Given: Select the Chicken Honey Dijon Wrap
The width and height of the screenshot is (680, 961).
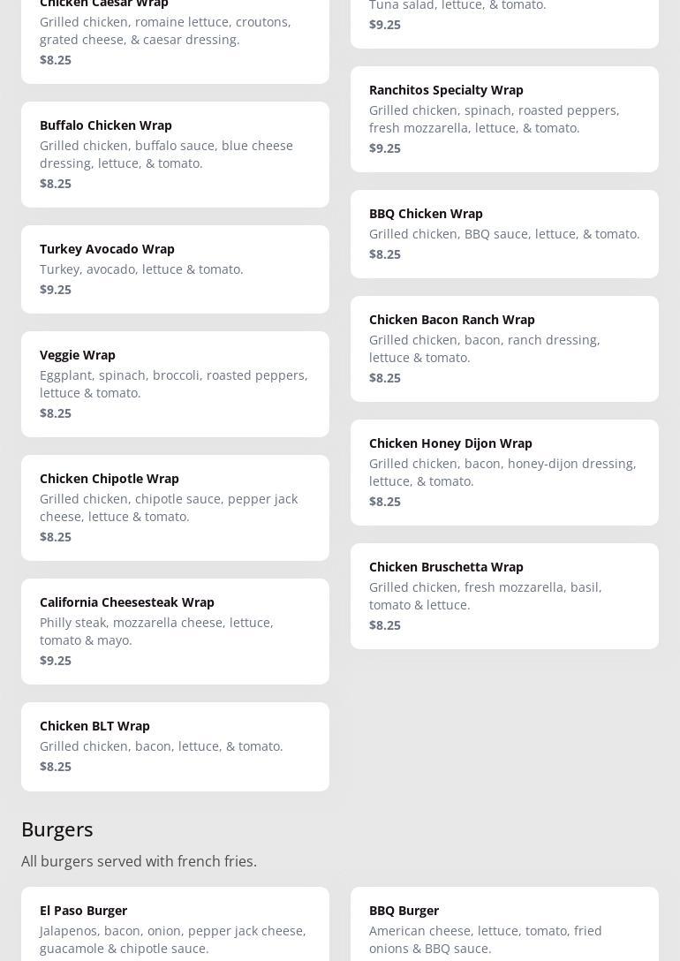Looking at the screenshot, I should tap(504, 473).
